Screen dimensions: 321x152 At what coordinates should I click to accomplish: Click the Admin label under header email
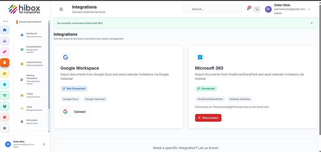278,13
